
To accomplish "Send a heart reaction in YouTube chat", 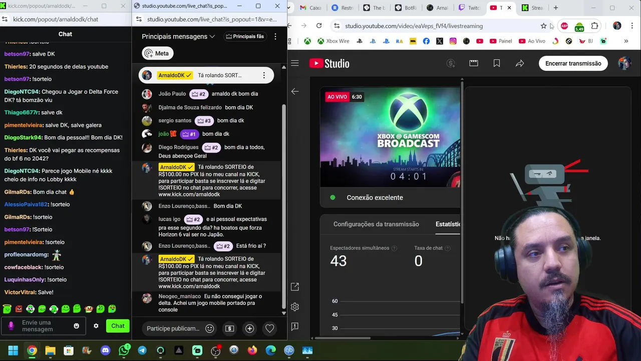I will tap(269, 328).
